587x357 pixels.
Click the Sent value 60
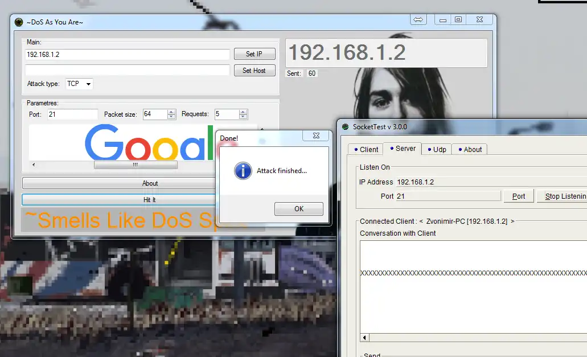coord(312,73)
